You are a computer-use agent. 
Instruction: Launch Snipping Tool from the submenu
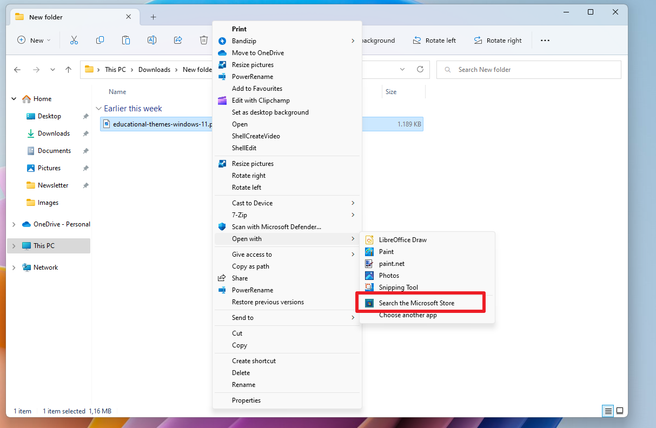(399, 287)
